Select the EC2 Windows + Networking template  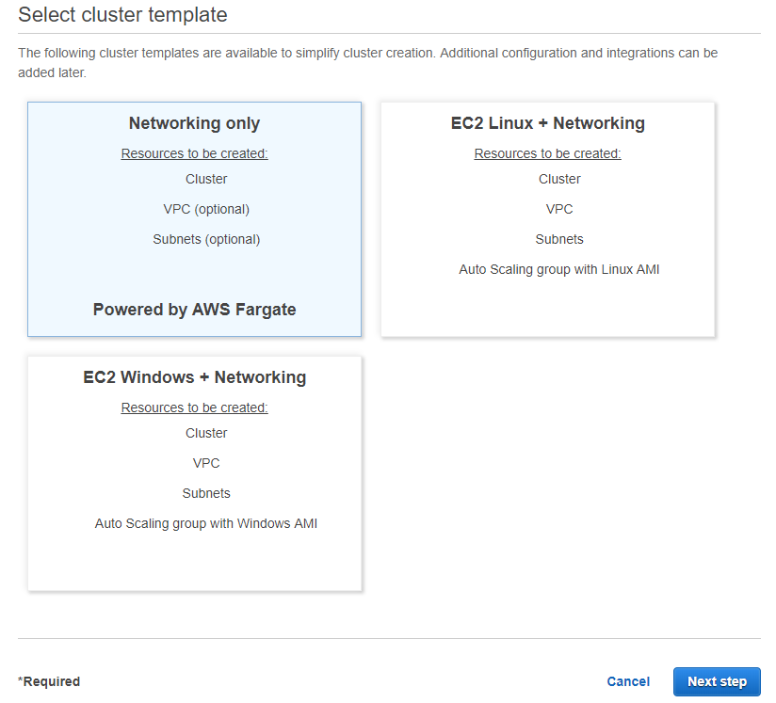(194, 473)
